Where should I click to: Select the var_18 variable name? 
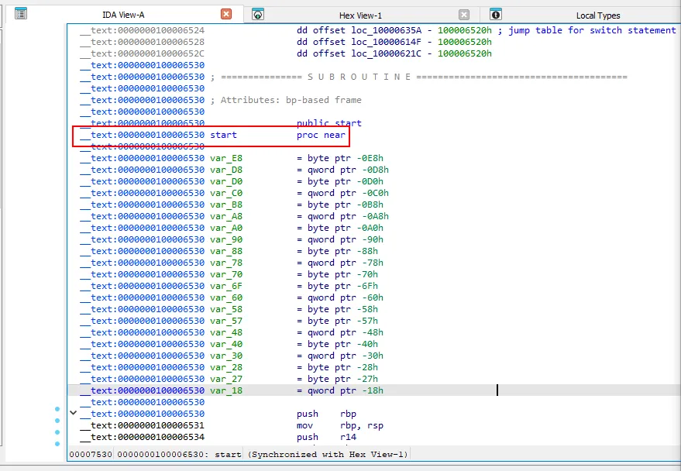(226, 390)
